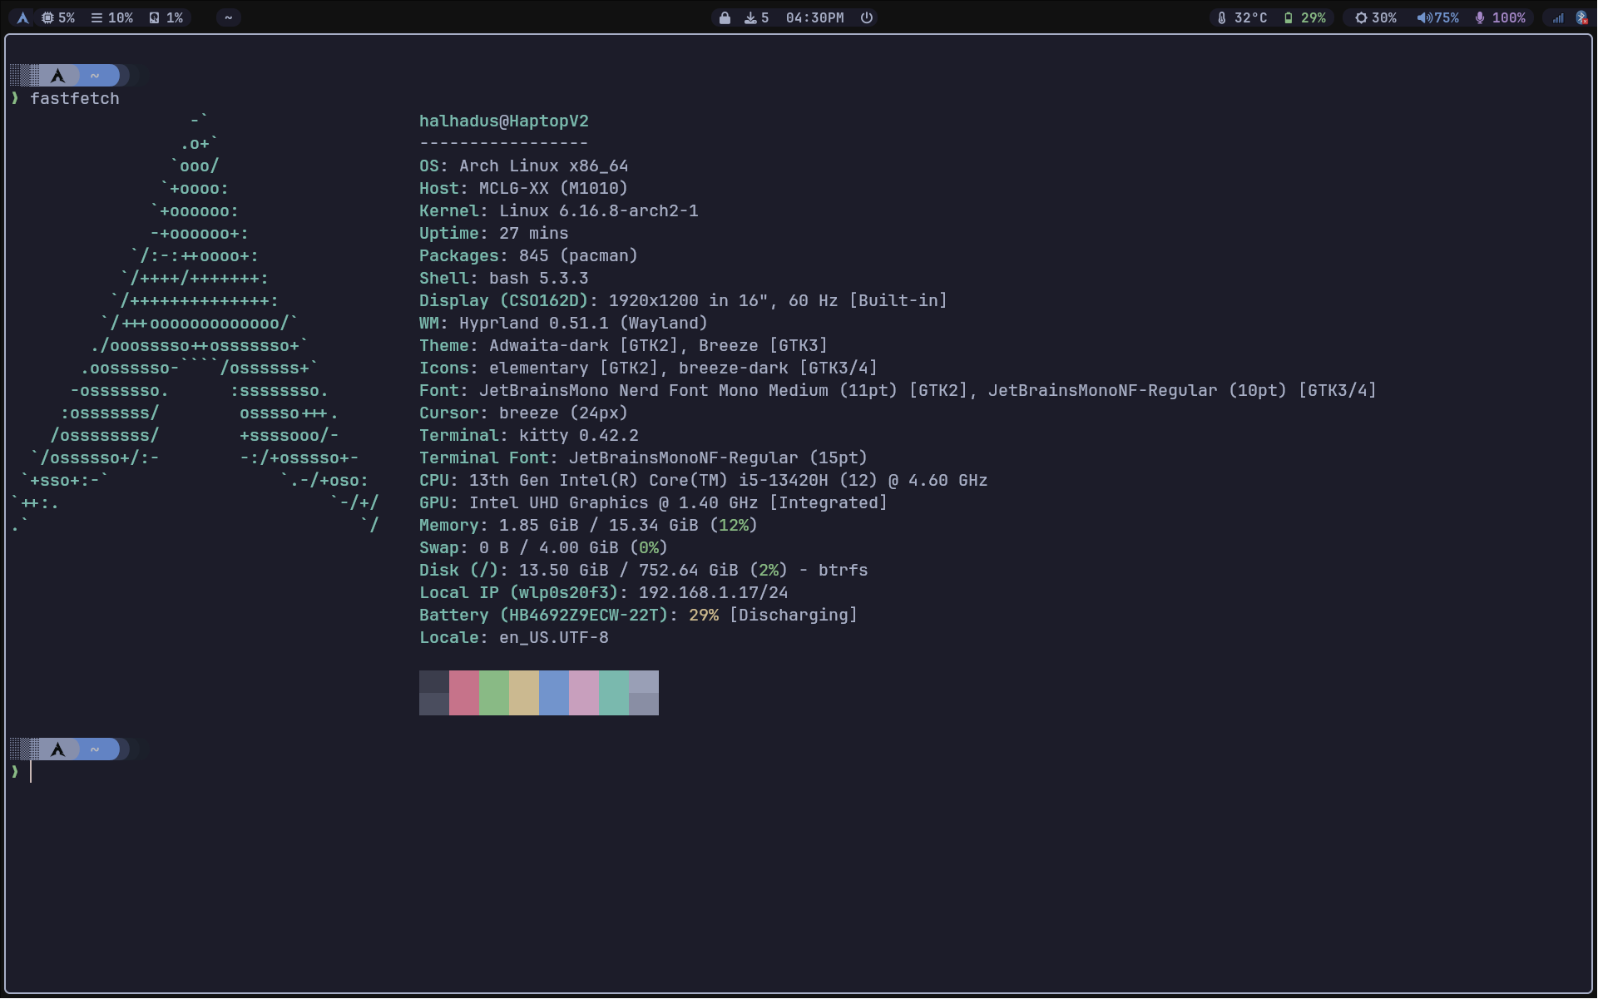1598x999 pixels.
Task: Click the Locale: en_US.UTF-8 line
Action: coord(514,638)
